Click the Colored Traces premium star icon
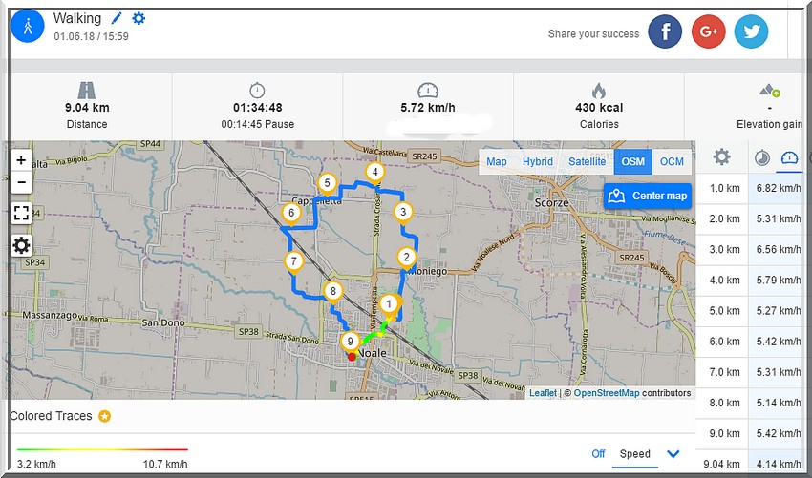 105,416
